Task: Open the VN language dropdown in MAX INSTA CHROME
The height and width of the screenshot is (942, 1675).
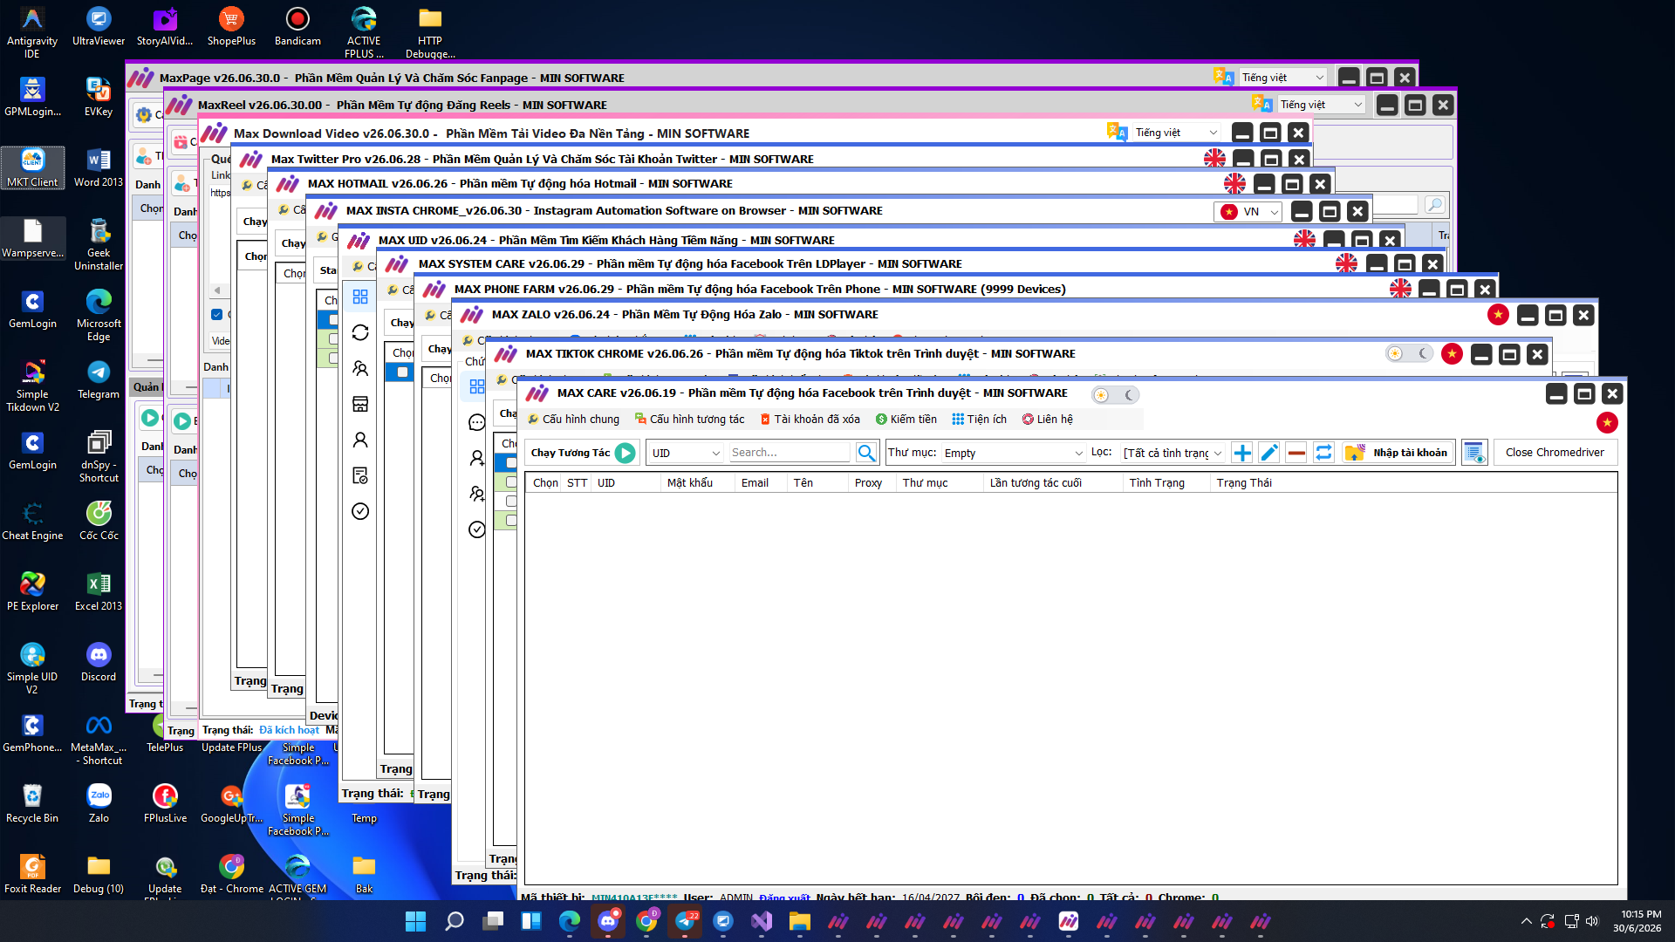Action: 1248,212
